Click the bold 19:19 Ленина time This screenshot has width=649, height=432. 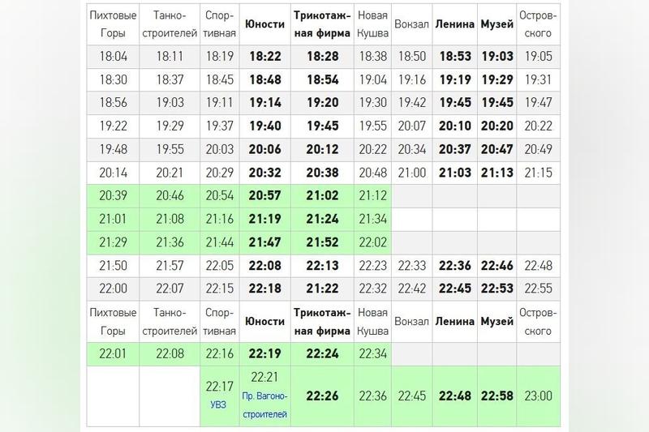click(454, 79)
